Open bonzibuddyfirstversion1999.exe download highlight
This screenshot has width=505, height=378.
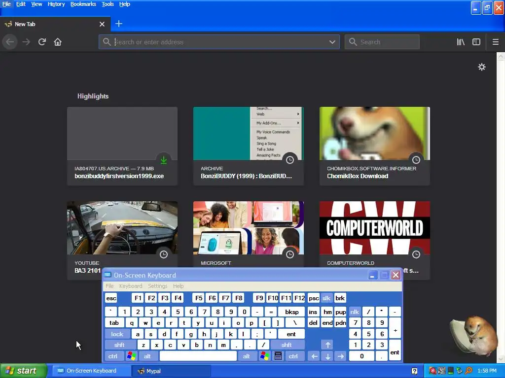[122, 146]
